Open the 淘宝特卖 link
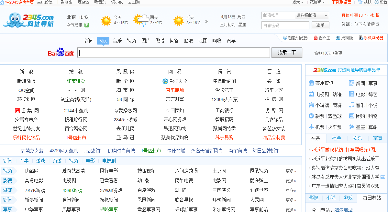388x212 pixels. coord(76,81)
